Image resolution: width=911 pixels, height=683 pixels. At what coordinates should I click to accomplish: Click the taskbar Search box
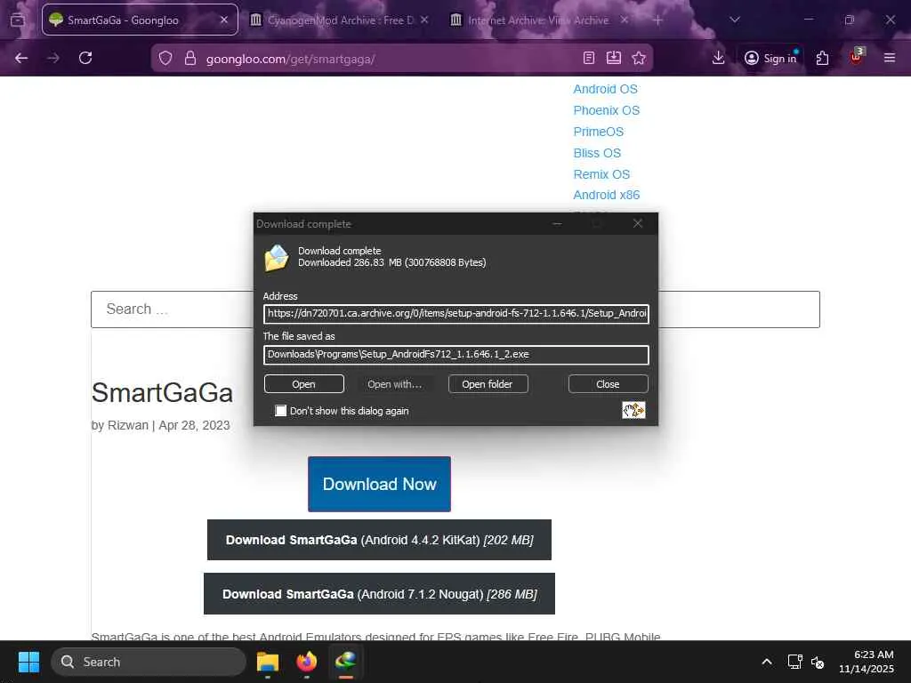[149, 662]
